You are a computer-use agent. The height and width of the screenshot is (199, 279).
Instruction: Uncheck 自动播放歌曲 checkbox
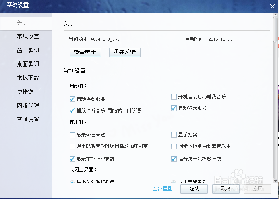[x=72, y=99]
